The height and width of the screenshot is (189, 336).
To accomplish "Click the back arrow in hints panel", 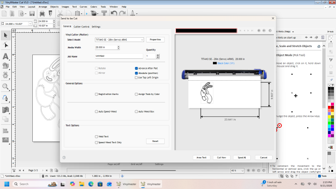I will (306, 37).
